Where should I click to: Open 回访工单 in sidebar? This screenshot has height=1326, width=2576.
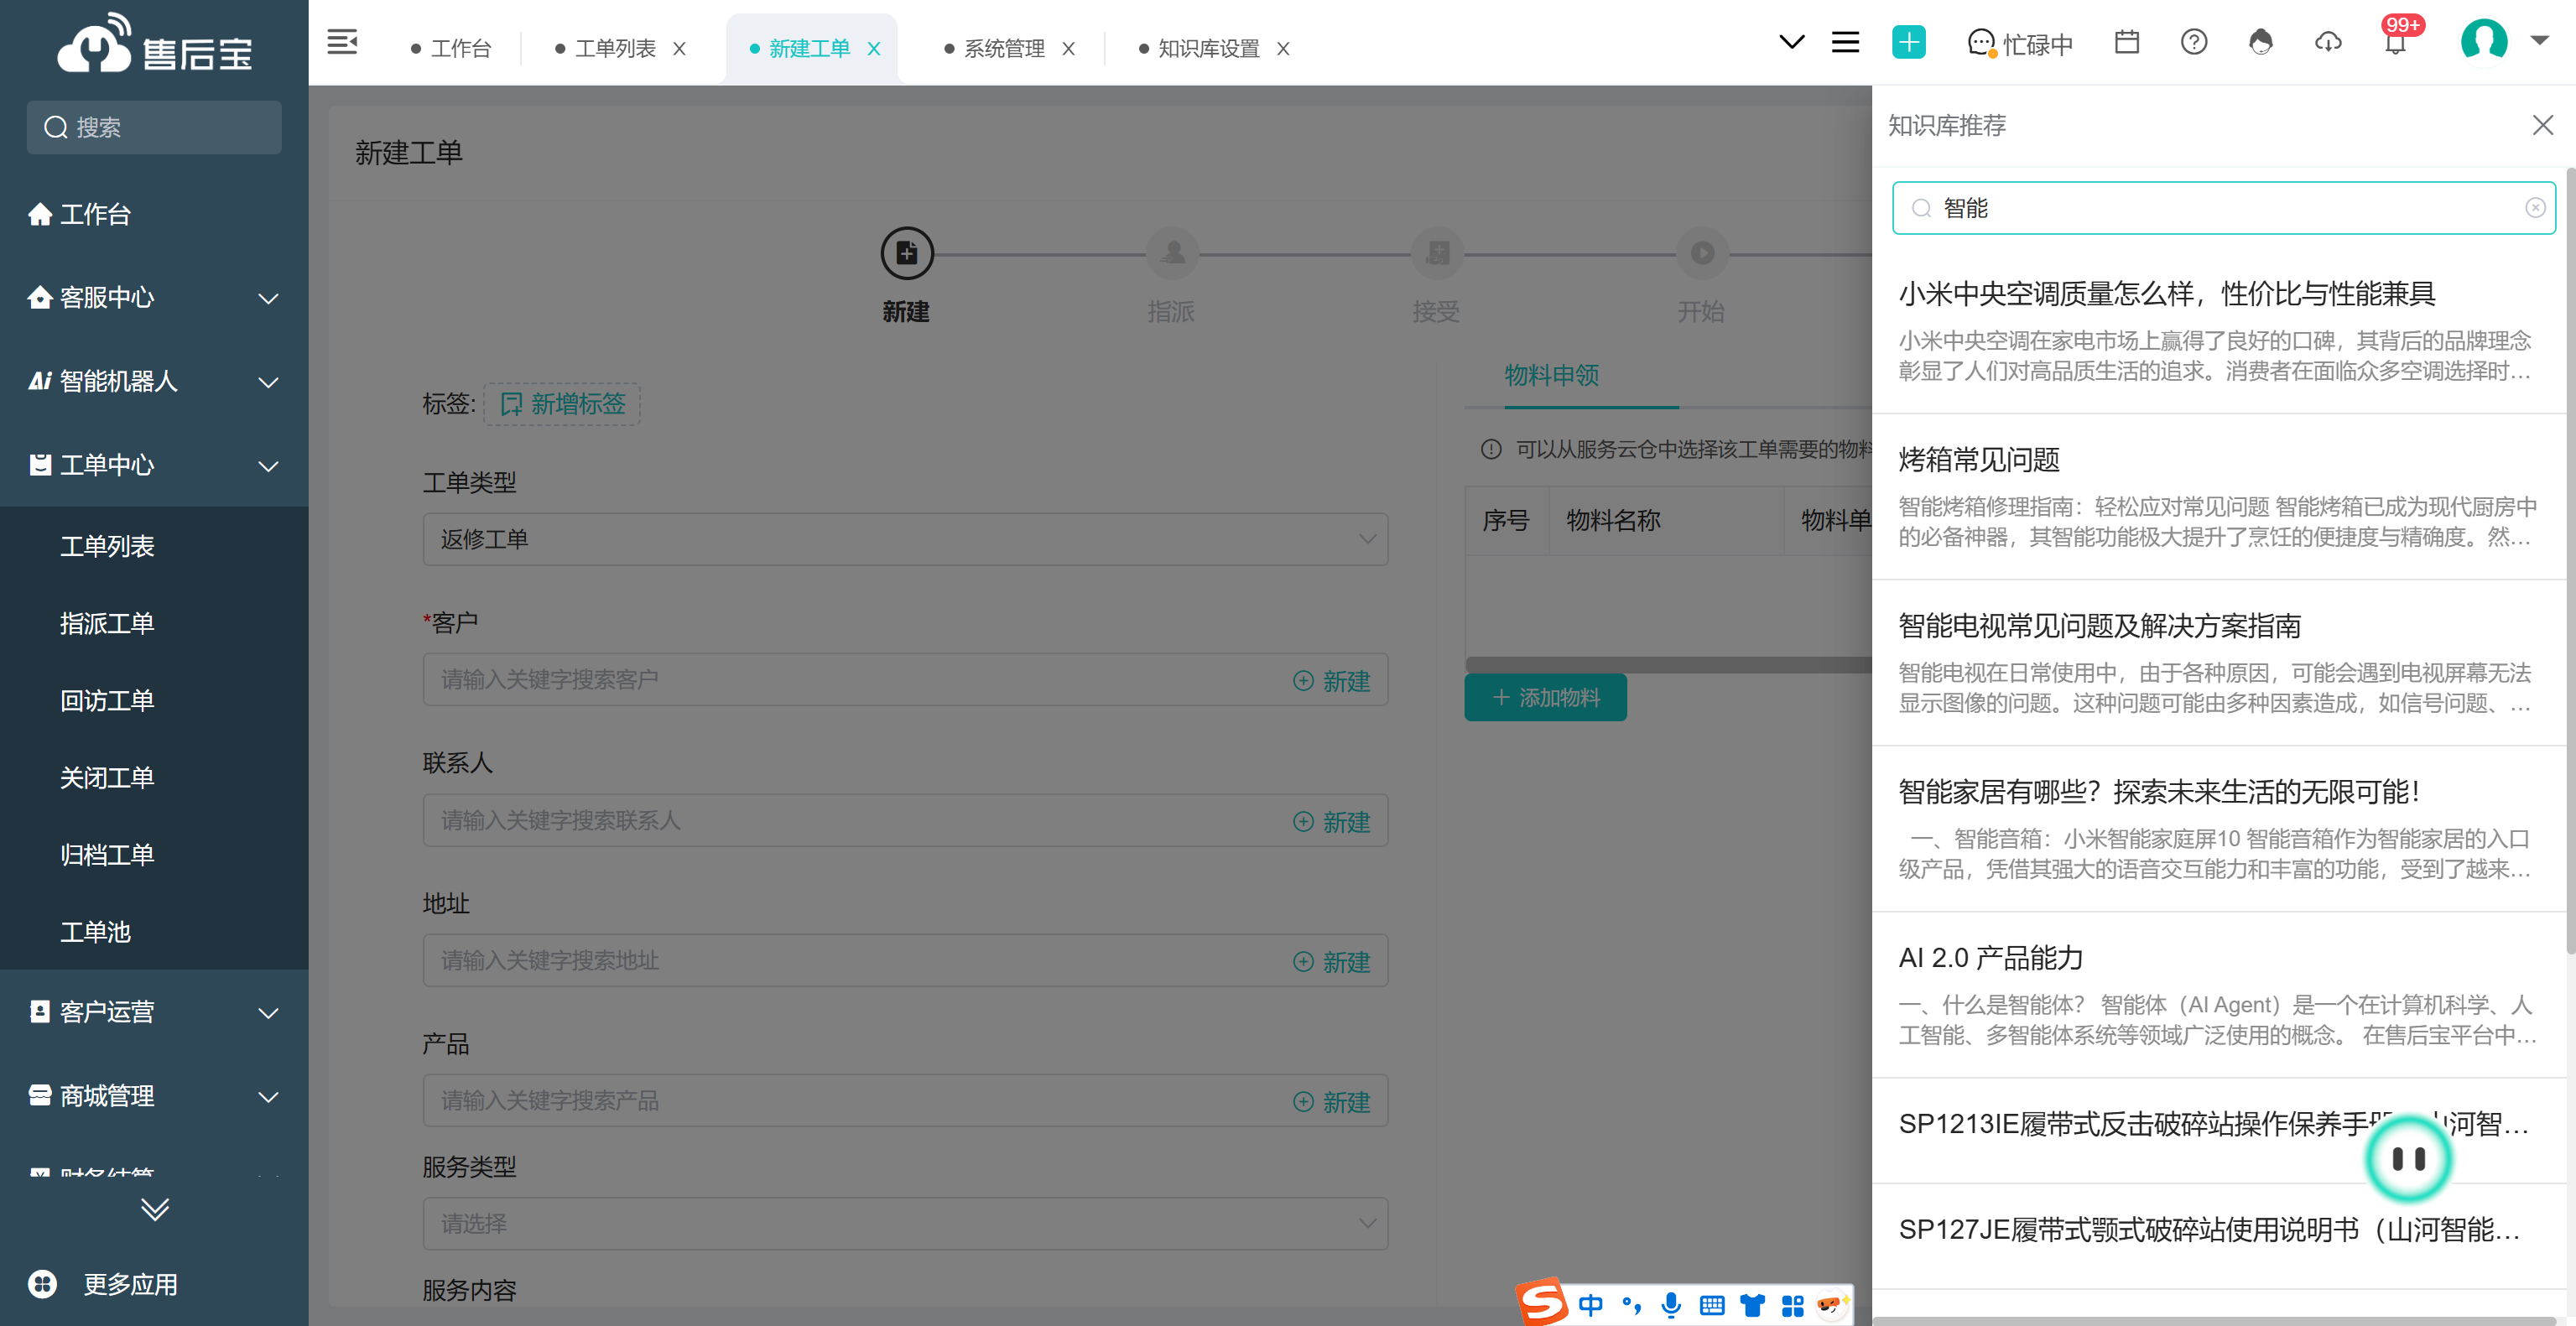point(107,701)
